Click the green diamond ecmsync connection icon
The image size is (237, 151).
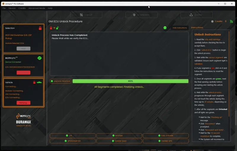pyautogui.click(x=39, y=58)
